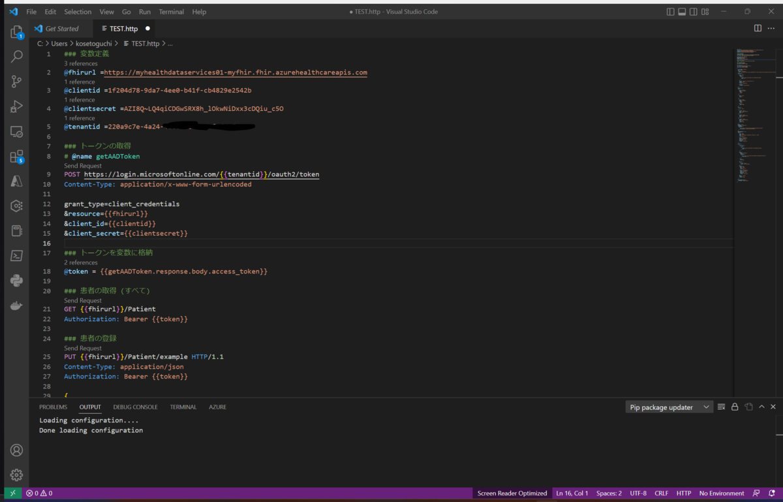Viewport: 783px width, 502px height.
Task: Open the Python view icon
Action: click(17, 281)
